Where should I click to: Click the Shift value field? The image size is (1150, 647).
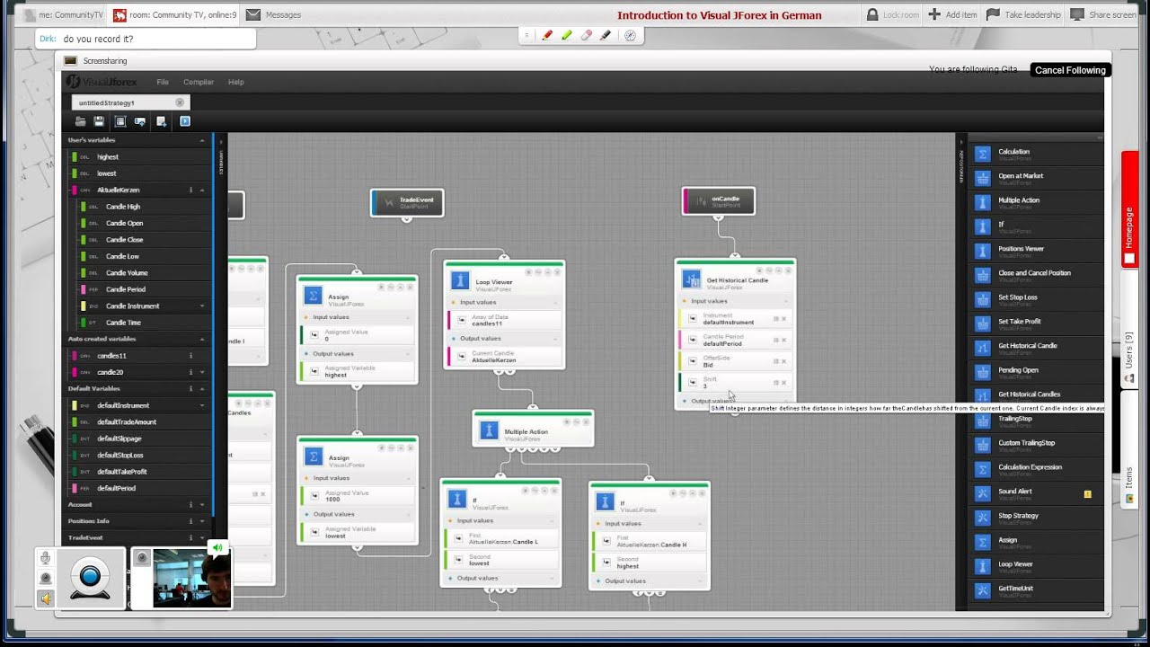[734, 383]
